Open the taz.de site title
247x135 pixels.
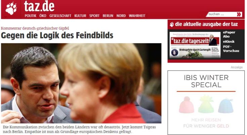[39, 6]
